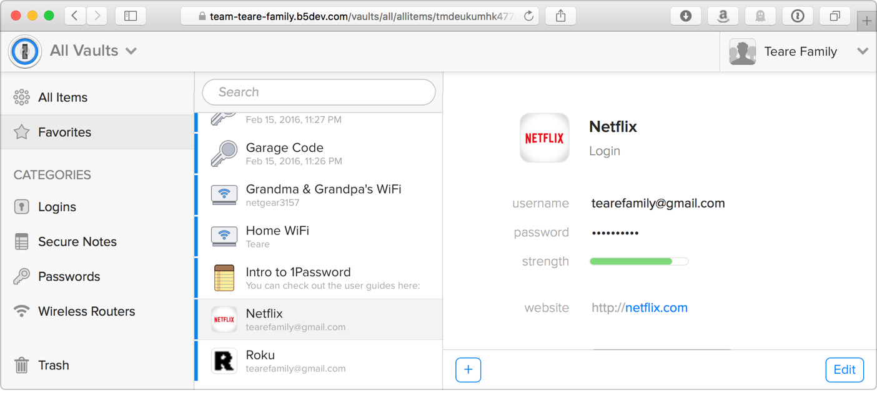Click the Secure Notes notepad icon
Screen dimensions: 877x415
22,242
